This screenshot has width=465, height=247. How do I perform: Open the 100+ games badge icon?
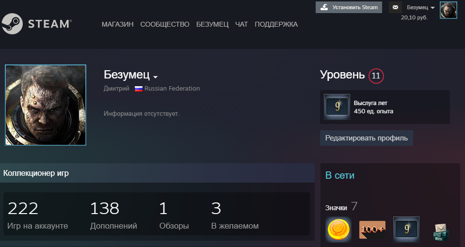[x=372, y=230]
